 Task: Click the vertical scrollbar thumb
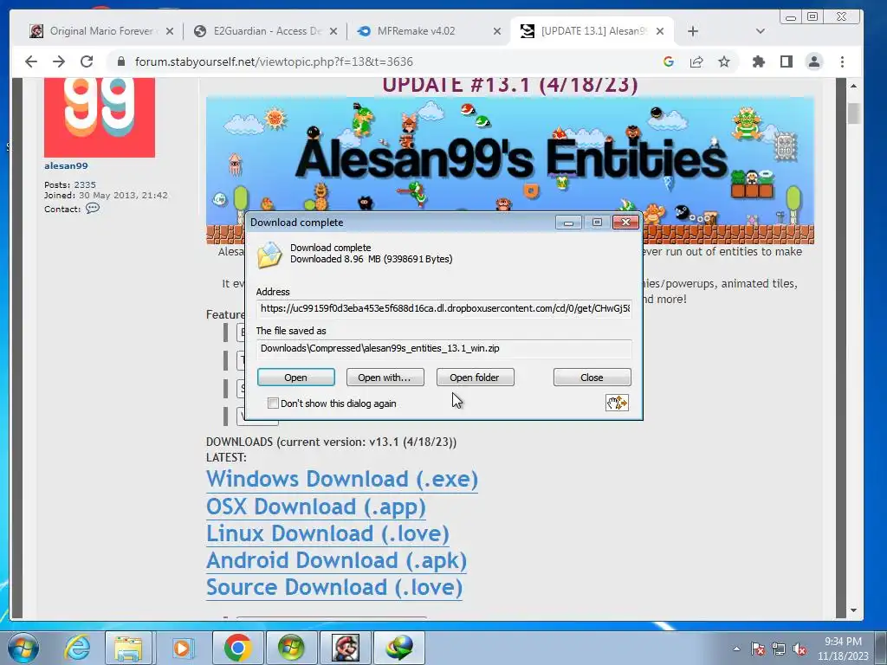coord(853,113)
